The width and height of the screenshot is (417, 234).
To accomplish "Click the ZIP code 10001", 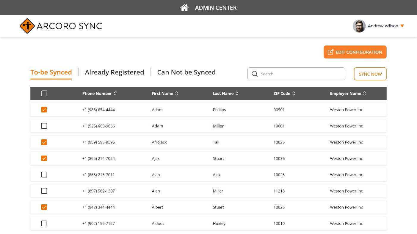I will [x=279, y=126].
